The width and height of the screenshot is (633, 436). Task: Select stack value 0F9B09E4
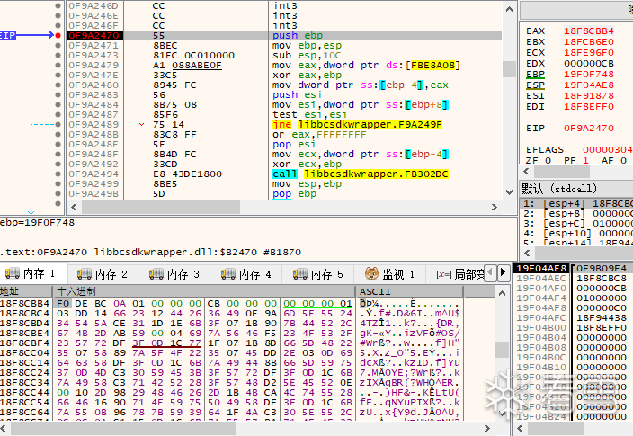pyautogui.click(x=602, y=269)
